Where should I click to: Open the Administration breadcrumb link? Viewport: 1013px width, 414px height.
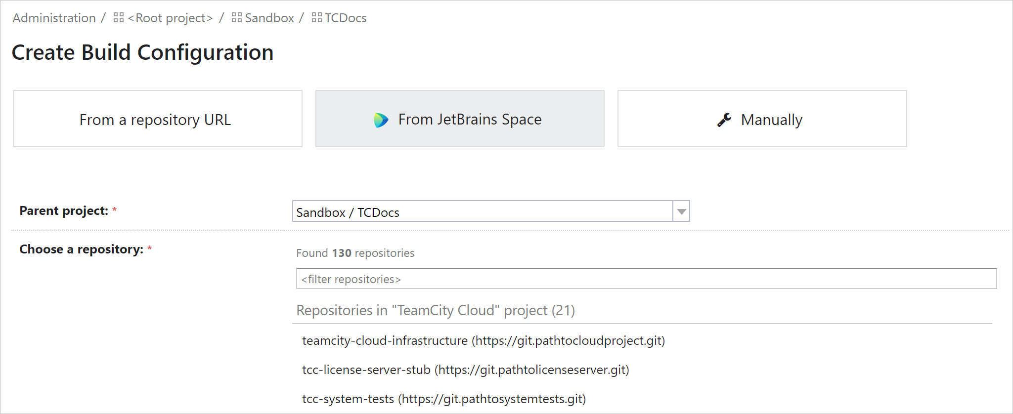click(x=54, y=17)
